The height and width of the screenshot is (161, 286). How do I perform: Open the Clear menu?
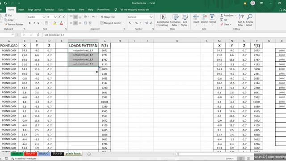[226, 25]
